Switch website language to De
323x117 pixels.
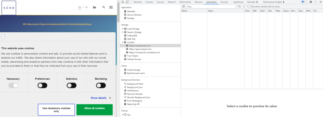click(80, 7)
